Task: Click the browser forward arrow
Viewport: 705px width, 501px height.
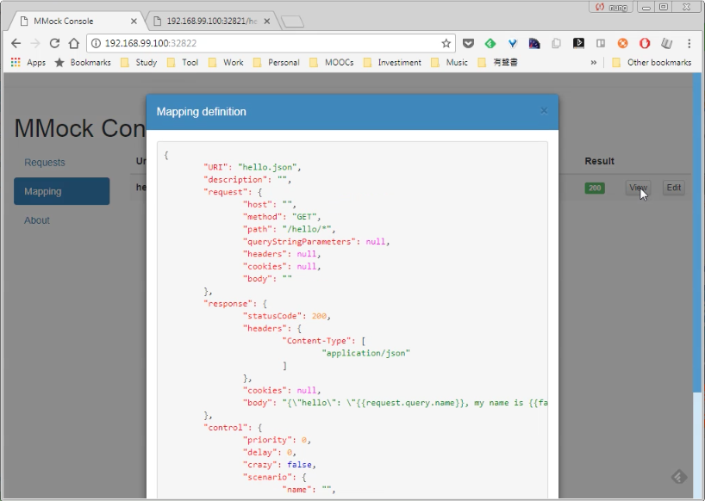Action: pyautogui.click(x=35, y=43)
